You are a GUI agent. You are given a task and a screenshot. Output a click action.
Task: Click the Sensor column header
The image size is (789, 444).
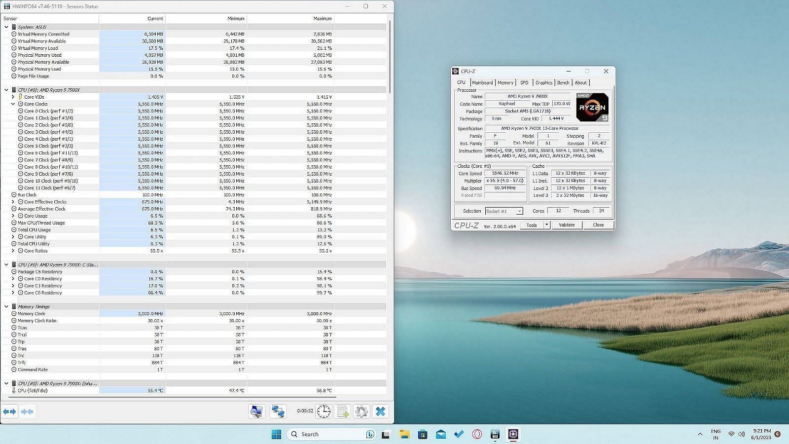49,18
